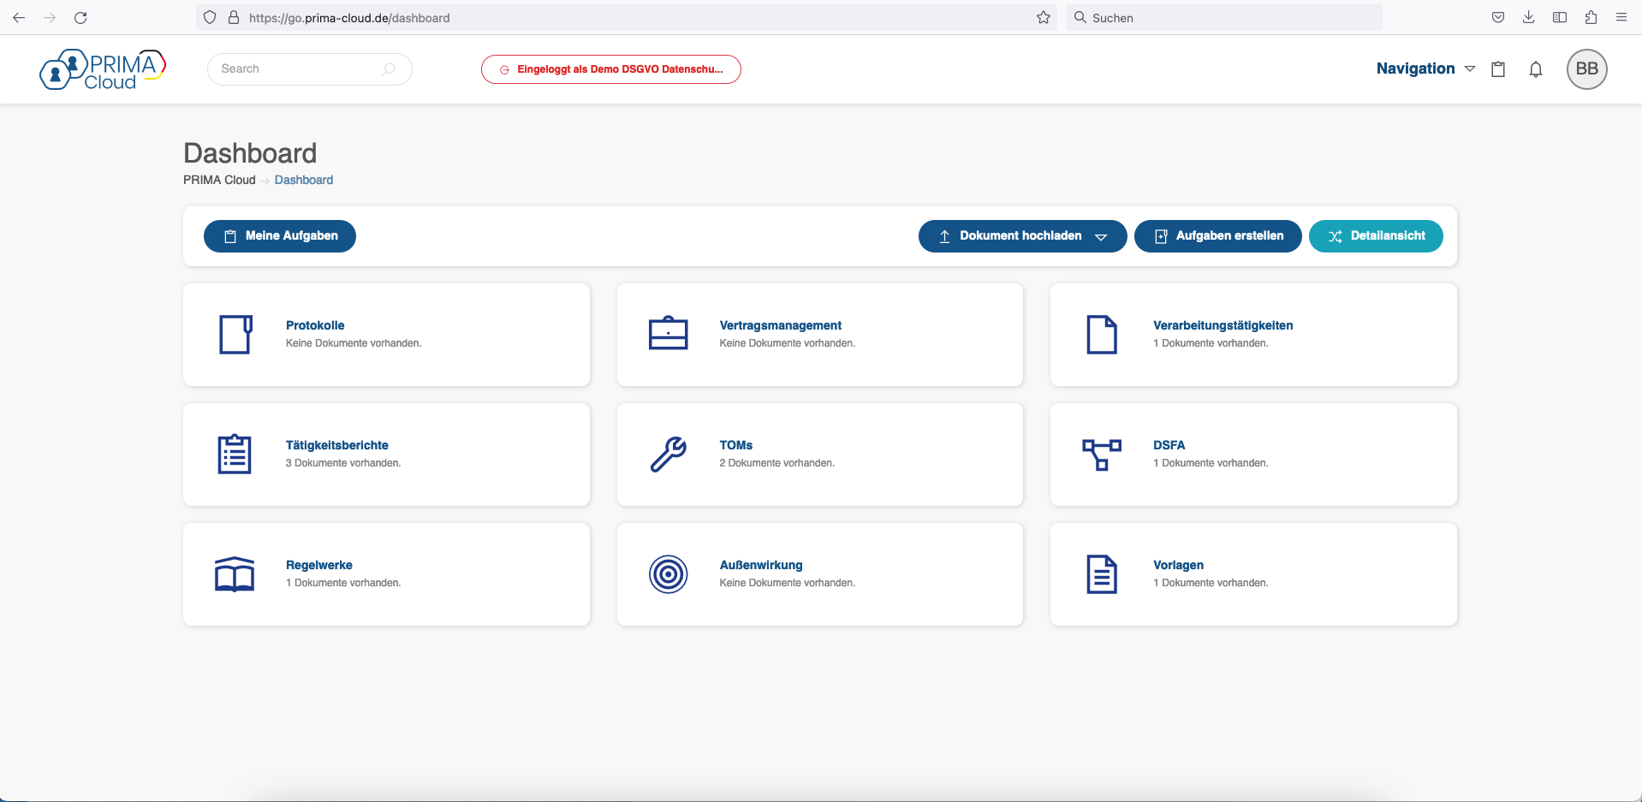
Task: Click the notification bell icon
Action: 1535,69
